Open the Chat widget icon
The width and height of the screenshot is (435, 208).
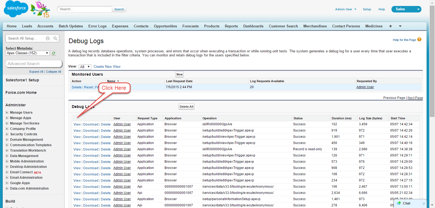[x=399, y=203]
